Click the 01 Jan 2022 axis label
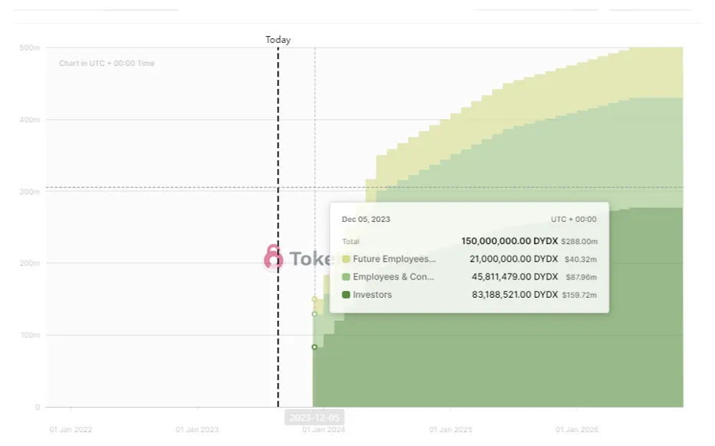Screen dimensions: 715x446 [x=71, y=430]
